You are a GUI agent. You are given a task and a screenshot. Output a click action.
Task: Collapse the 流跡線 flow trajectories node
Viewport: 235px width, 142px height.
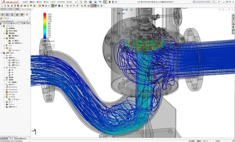(4, 80)
